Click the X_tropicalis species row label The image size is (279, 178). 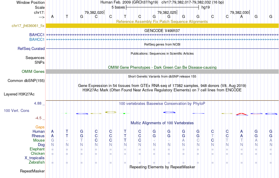click(35, 158)
